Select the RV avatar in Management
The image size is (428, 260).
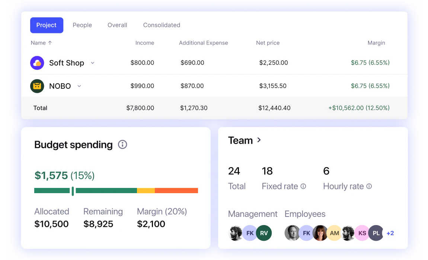(264, 233)
